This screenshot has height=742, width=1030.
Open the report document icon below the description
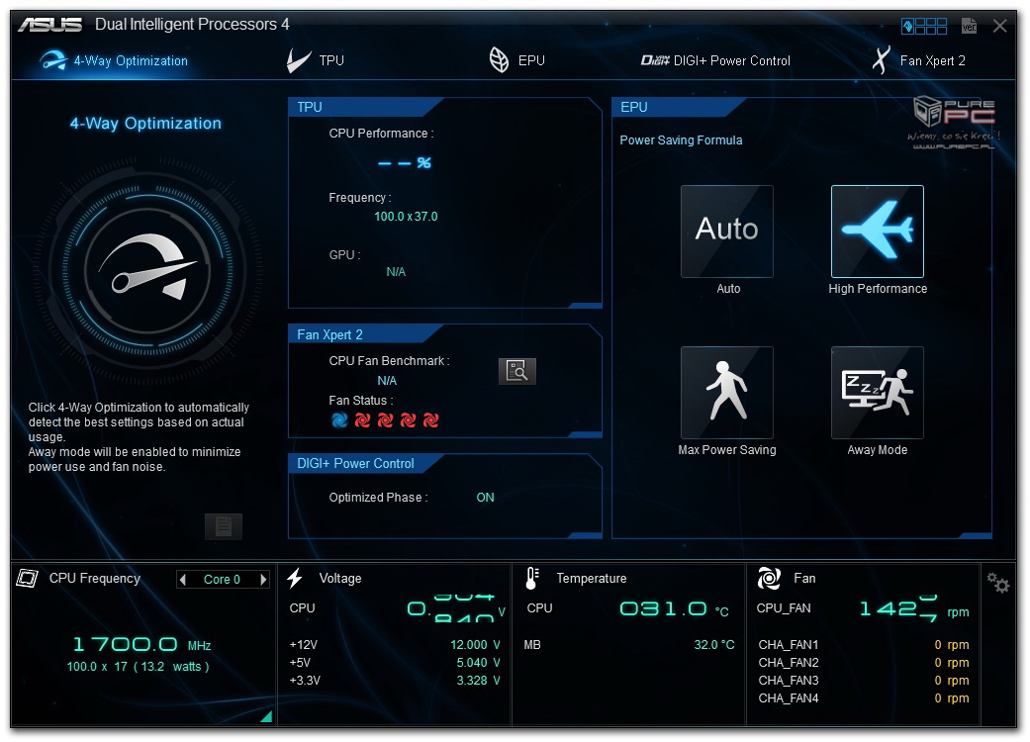point(223,526)
